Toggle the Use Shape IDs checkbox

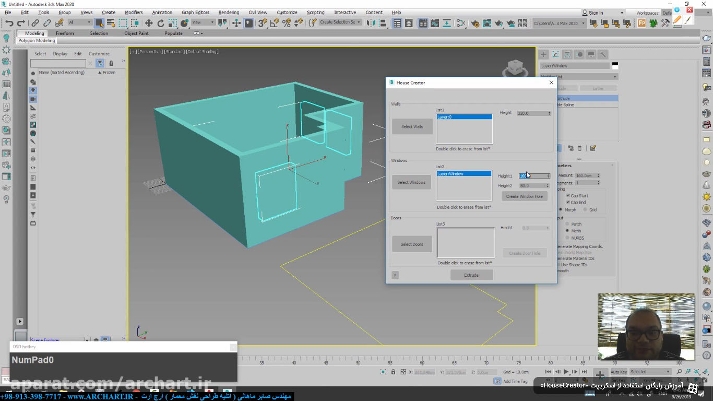coord(558,265)
